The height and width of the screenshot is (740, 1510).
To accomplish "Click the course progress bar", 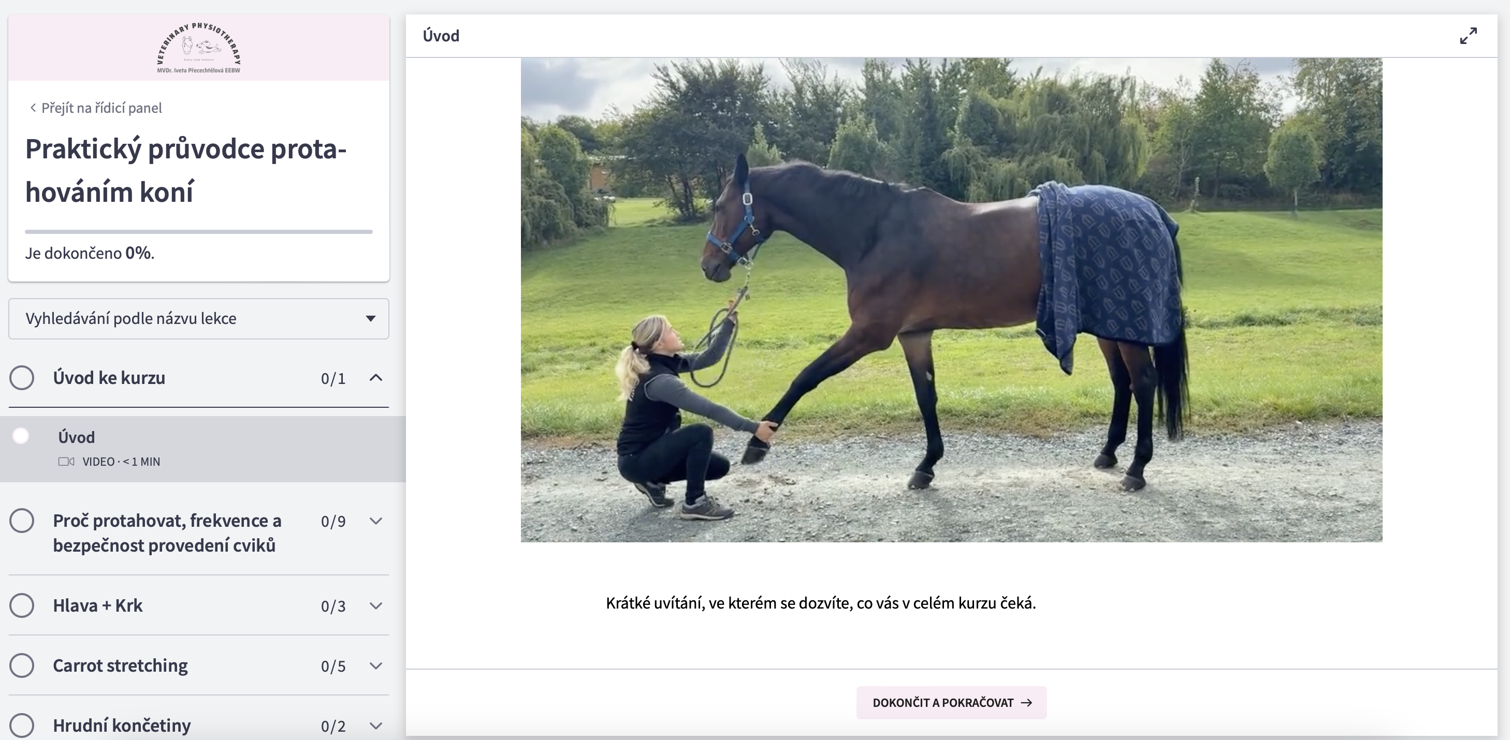I will coord(199,232).
